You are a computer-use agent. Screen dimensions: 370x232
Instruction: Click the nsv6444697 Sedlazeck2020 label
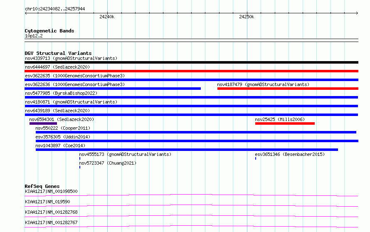click(x=57, y=67)
